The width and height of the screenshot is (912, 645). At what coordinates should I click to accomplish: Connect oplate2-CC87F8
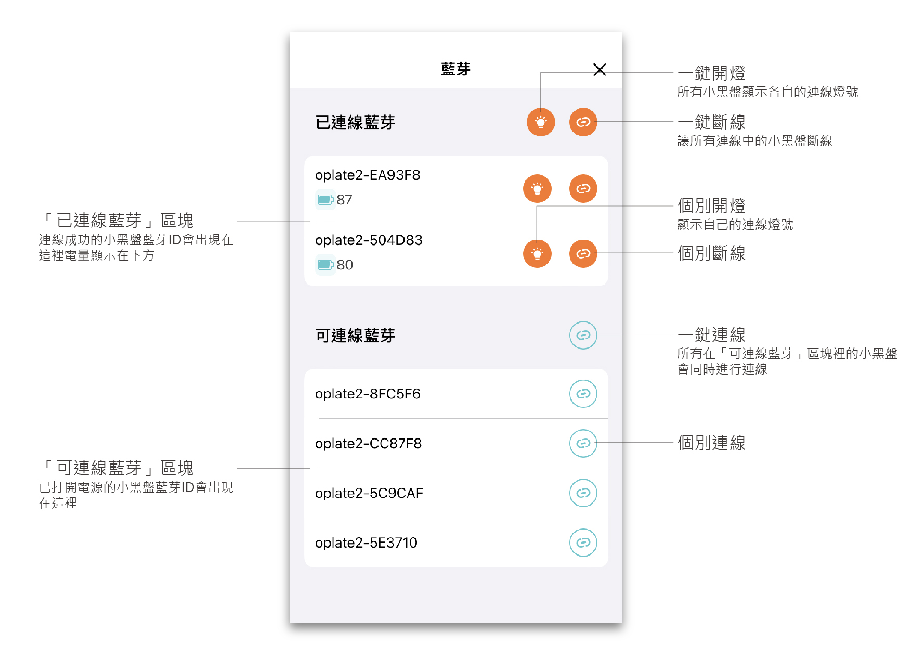[583, 443]
